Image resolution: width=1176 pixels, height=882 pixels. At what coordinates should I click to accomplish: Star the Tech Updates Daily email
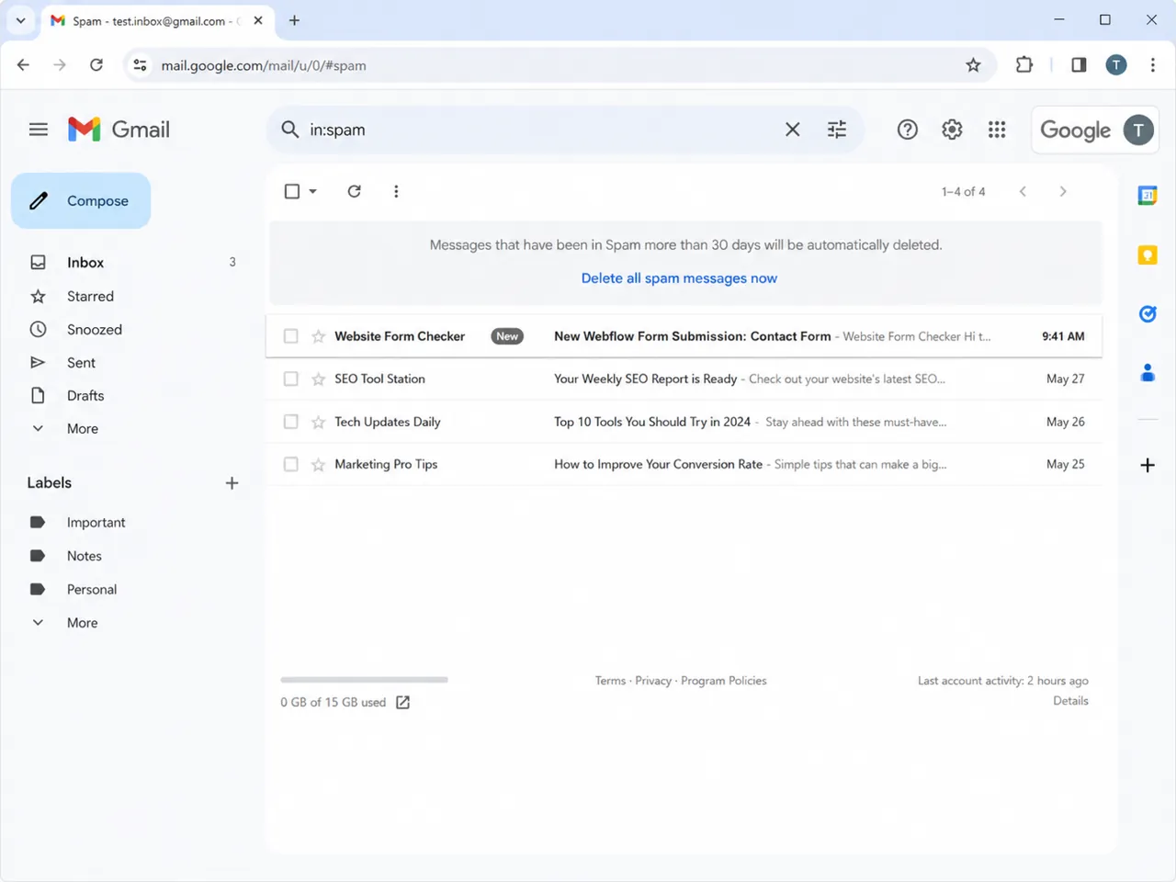[319, 422]
